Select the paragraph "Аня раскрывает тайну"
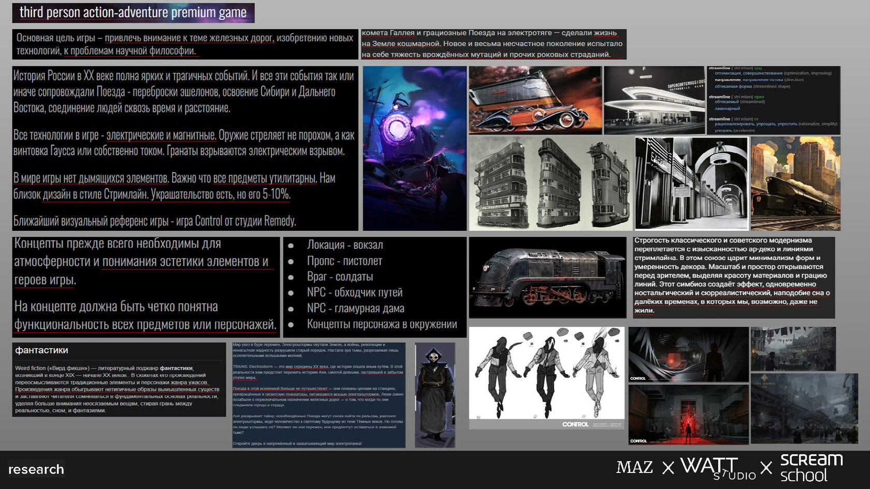The width and height of the screenshot is (870, 489). pyautogui.click(x=318, y=424)
